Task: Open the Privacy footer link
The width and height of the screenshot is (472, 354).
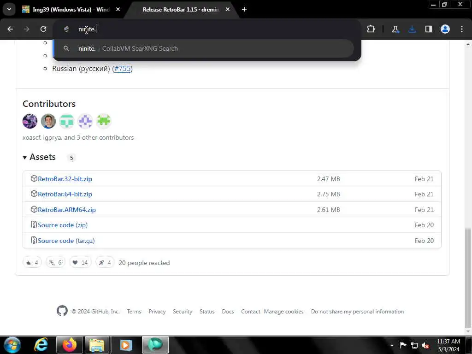Action: click(157, 312)
